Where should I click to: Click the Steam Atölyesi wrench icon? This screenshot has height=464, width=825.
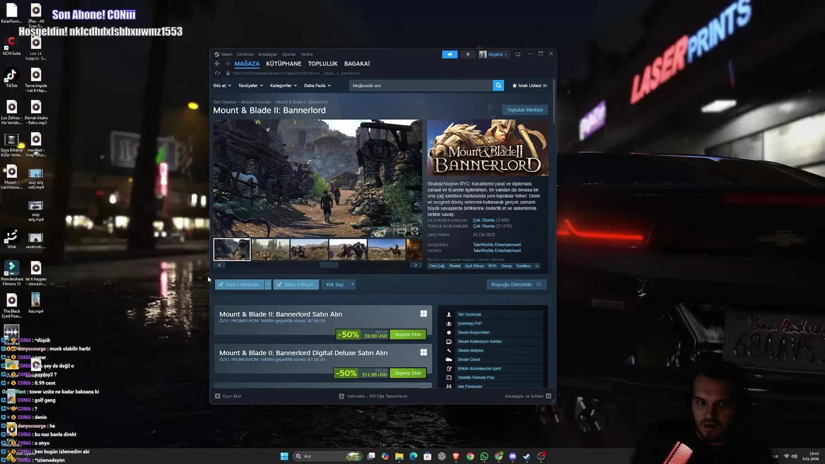coord(449,351)
